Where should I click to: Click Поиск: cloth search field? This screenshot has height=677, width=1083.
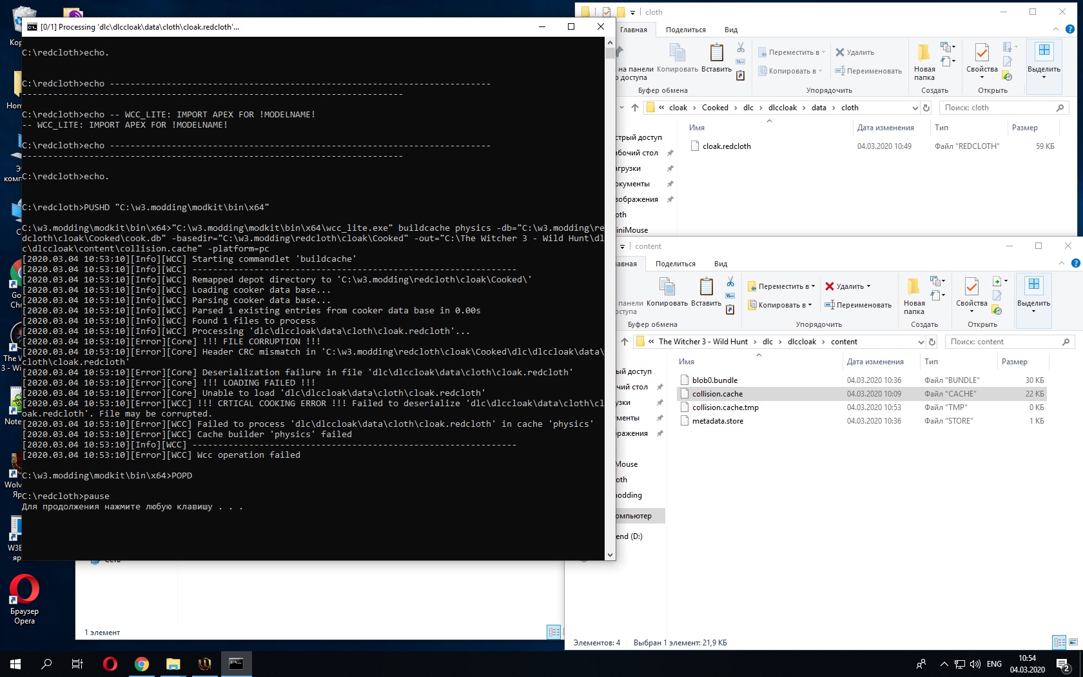pyautogui.click(x=1004, y=108)
